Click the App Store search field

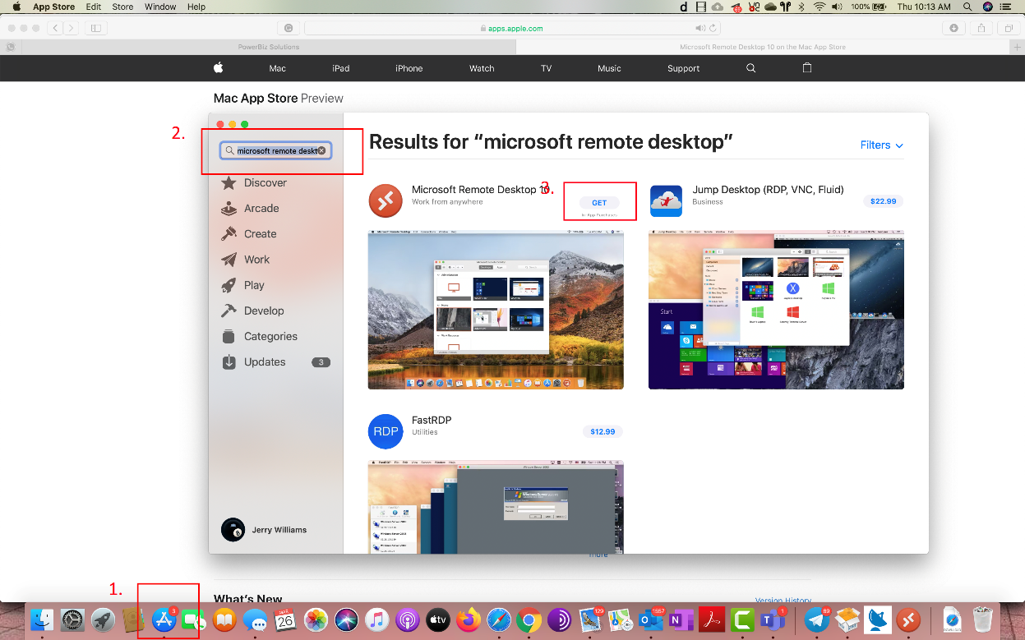coord(275,151)
